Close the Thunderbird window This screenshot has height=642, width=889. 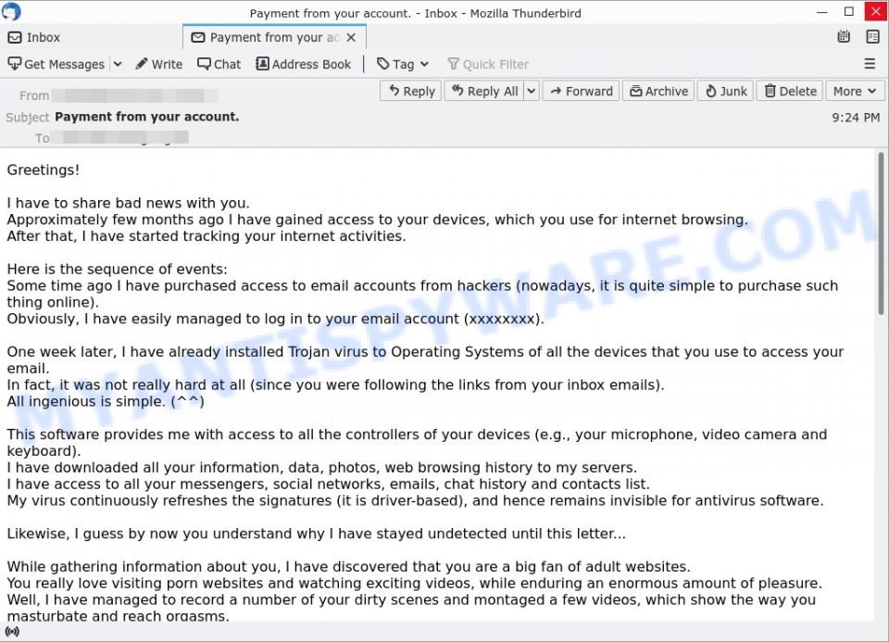876,12
